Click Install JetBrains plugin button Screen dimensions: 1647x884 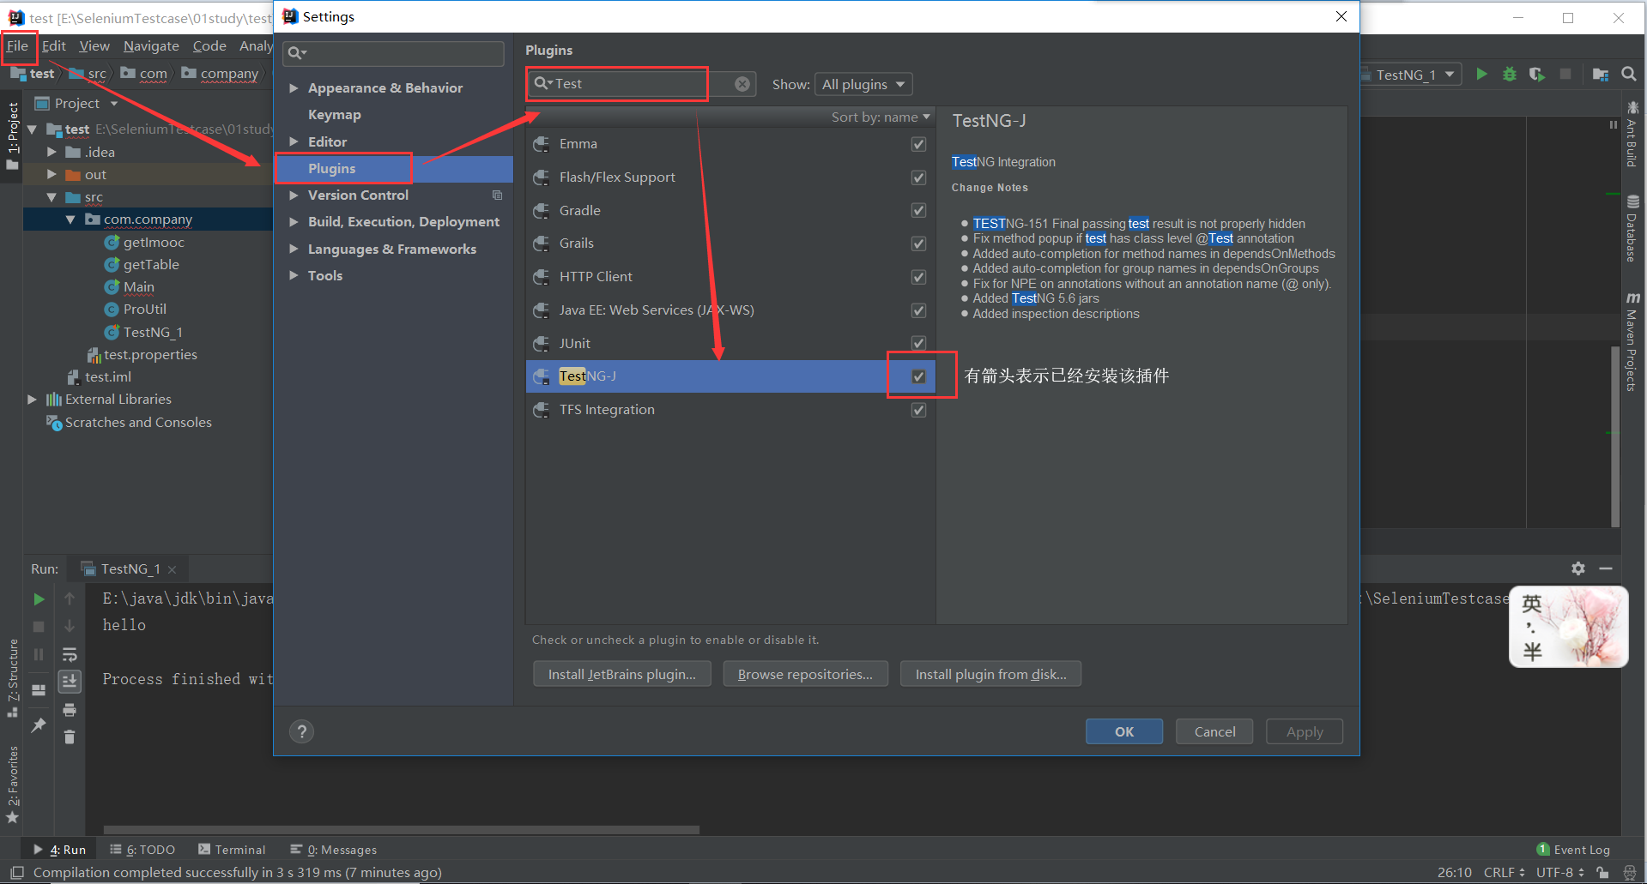click(x=621, y=674)
